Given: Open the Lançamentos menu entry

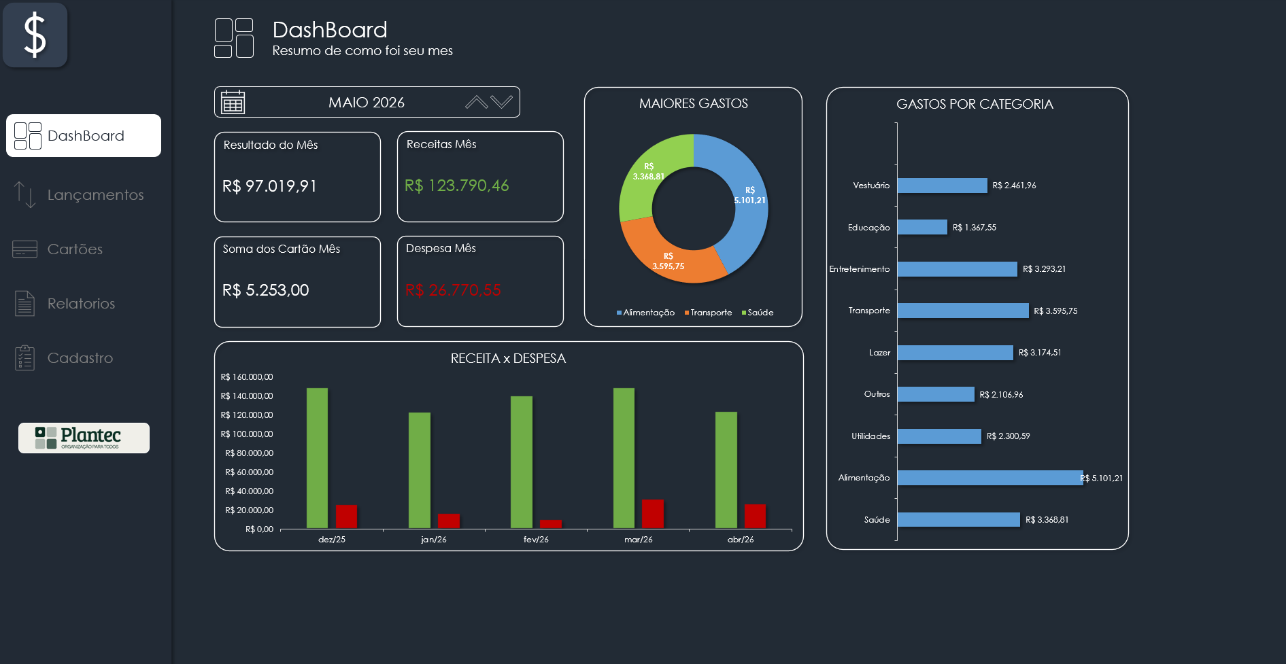Looking at the screenshot, I should click(96, 195).
